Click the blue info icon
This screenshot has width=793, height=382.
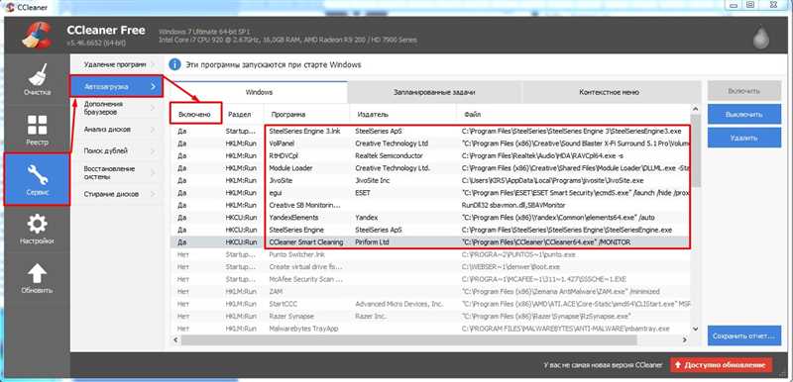pyautogui.click(x=174, y=65)
